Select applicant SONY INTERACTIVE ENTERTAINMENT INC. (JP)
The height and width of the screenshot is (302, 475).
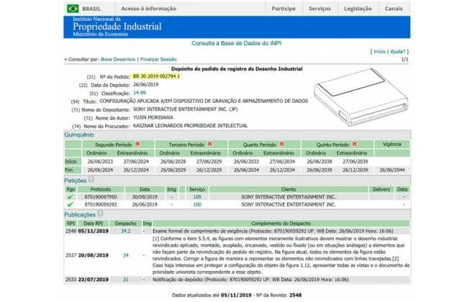[186, 109]
